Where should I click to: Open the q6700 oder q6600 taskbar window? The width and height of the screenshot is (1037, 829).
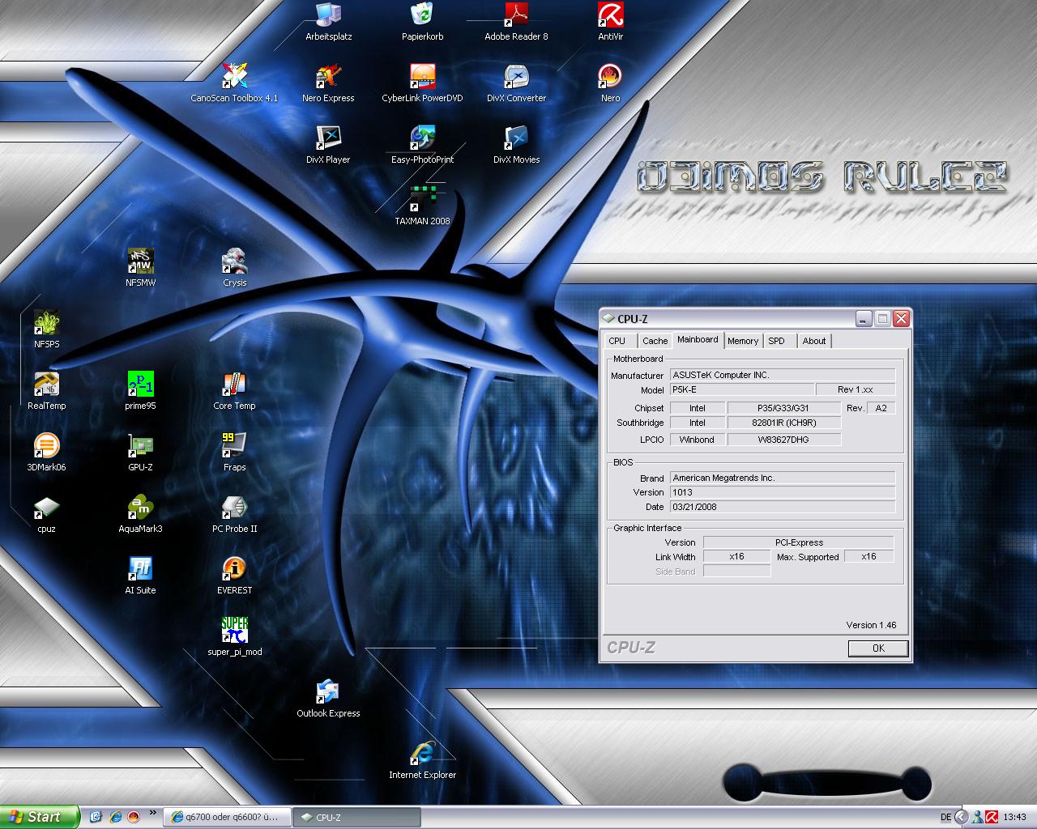225,817
